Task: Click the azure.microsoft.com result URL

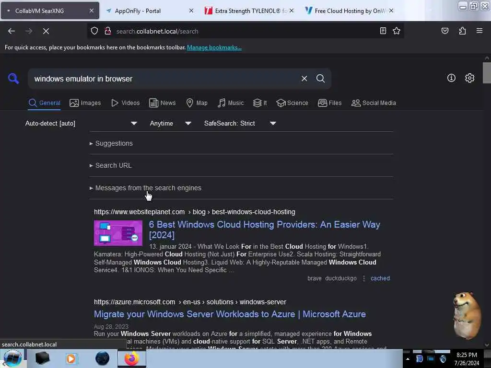Action: point(190,302)
